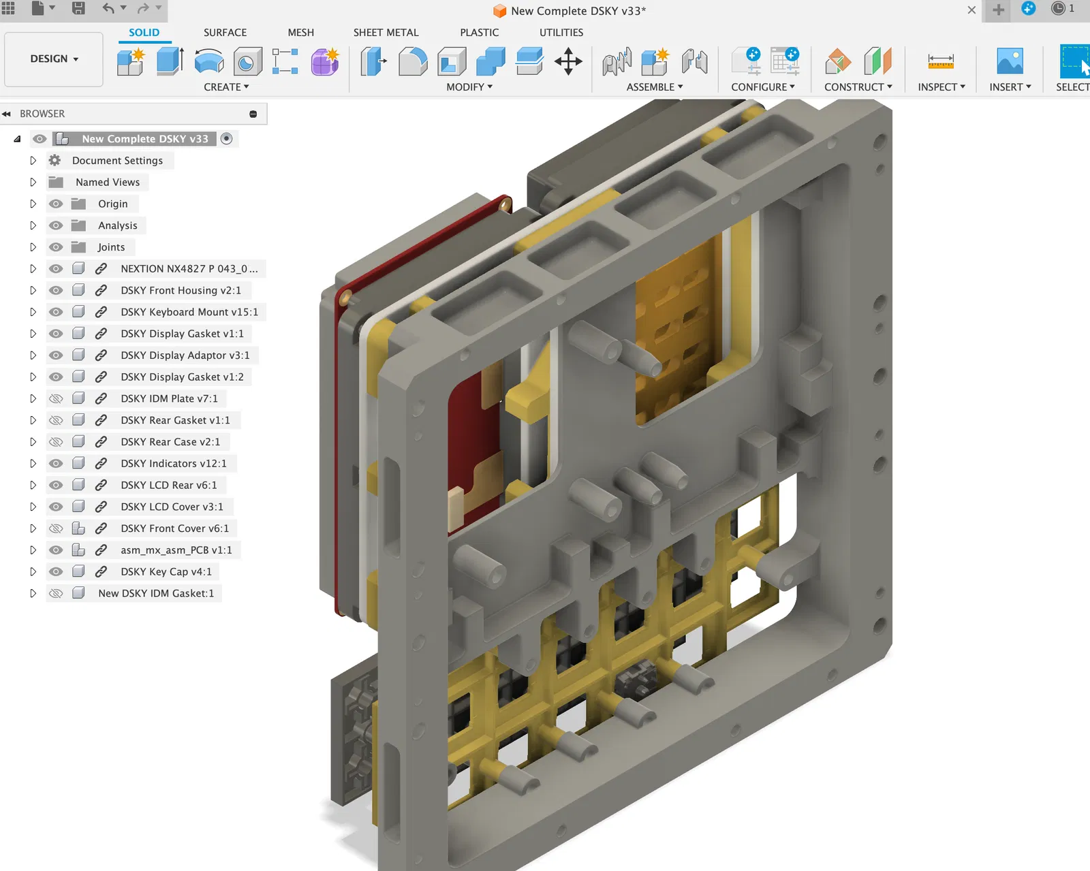Toggle activate radio on New Complete DSKY v33
This screenshot has width=1090, height=871.
pyautogui.click(x=227, y=139)
